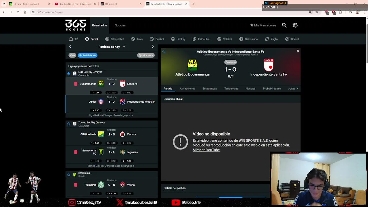Switch to the Estadísticas tab

tap(210, 89)
